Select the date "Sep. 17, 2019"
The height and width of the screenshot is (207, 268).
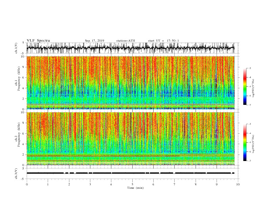94,41
